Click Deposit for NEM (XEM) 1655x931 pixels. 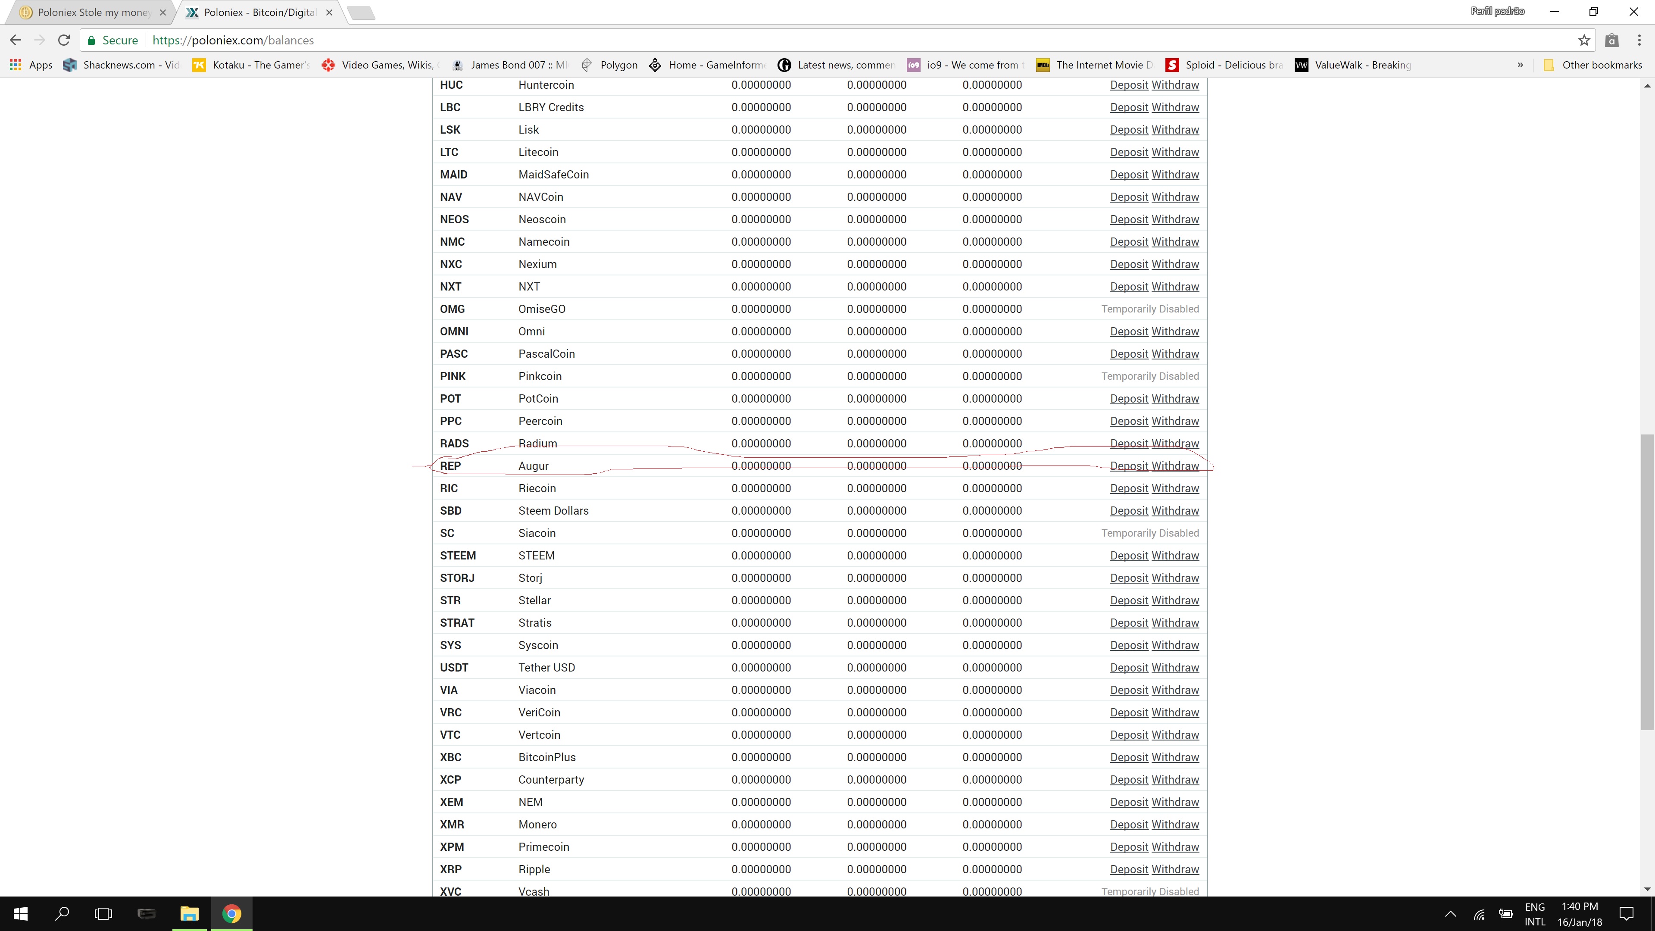(x=1129, y=802)
